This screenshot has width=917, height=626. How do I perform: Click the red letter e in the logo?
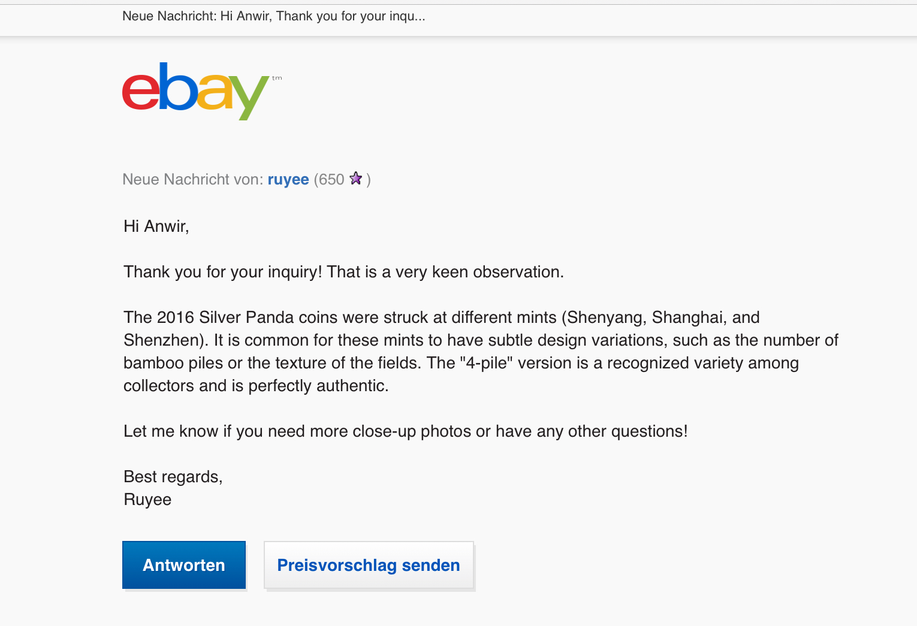[140, 92]
